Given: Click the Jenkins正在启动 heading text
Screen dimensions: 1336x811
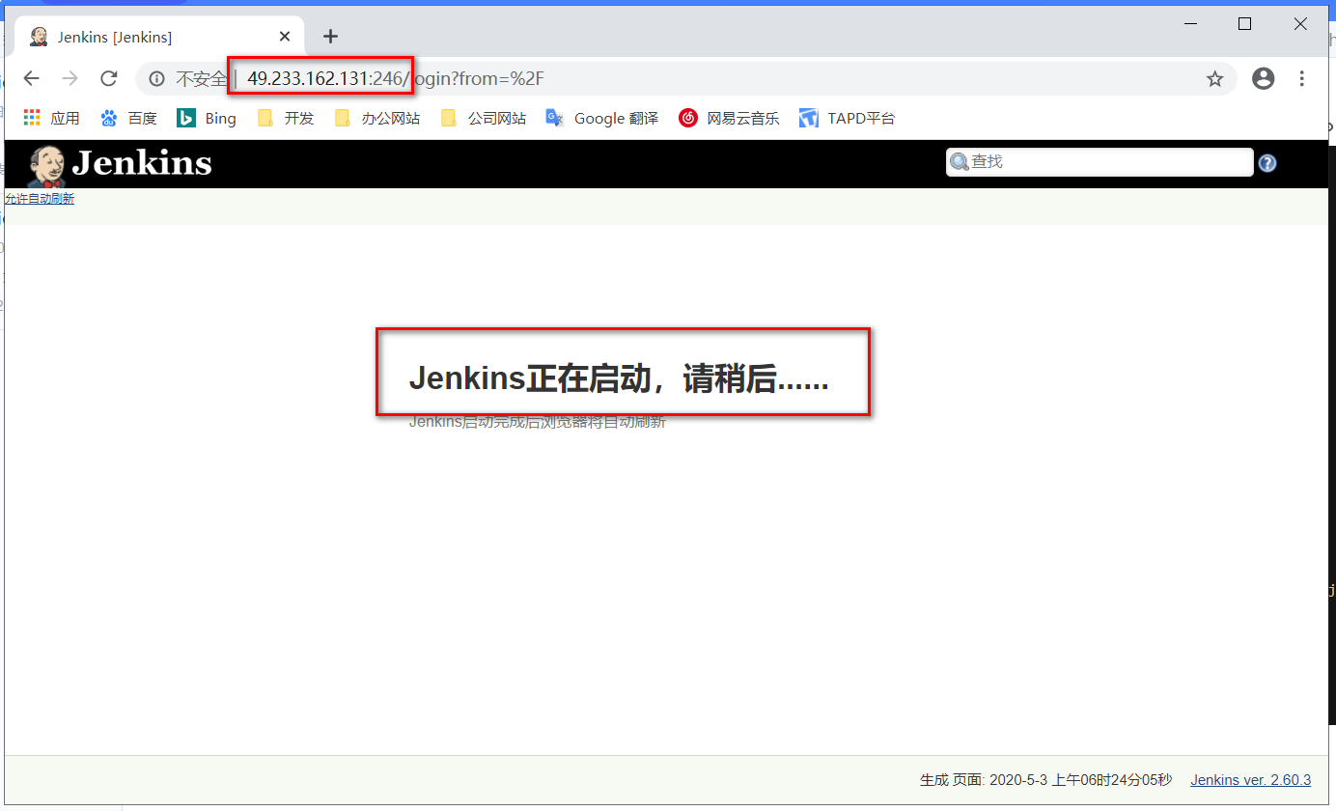Looking at the screenshot, I should point(619,378).
